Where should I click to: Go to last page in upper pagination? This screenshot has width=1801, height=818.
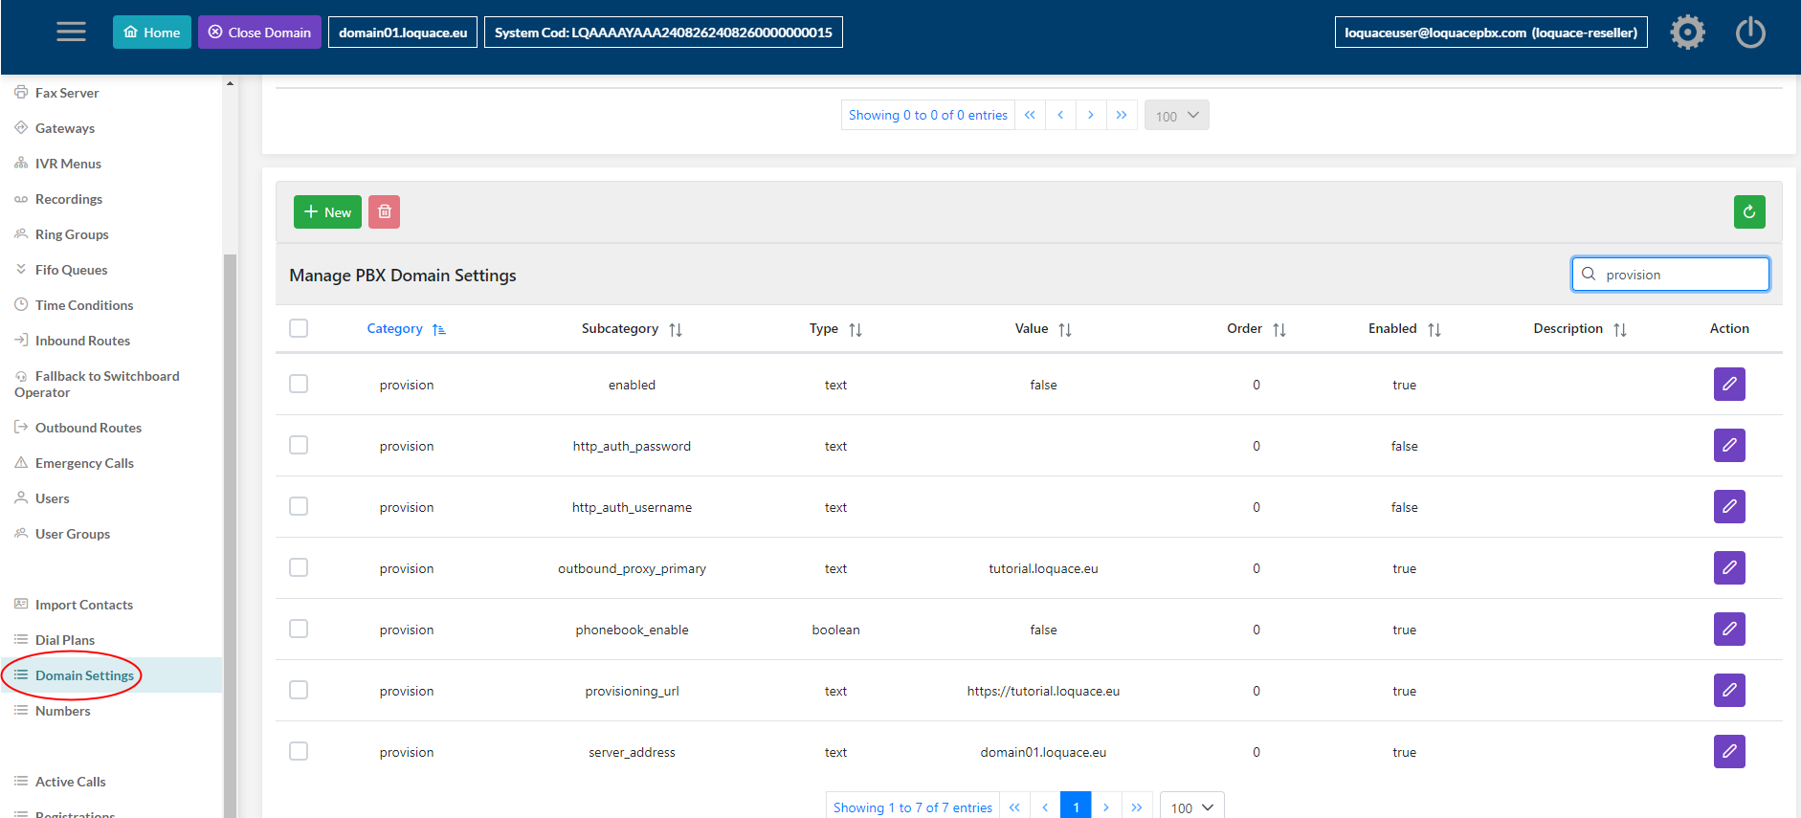pyautogui.click(x=1122, y=115)
